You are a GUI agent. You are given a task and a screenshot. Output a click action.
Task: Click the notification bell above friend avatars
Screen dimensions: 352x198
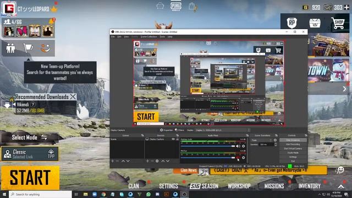(51, 21)
